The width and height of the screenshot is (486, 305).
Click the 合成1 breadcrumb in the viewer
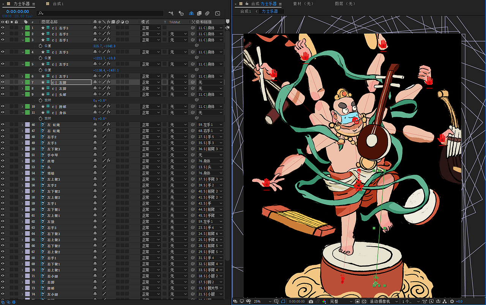(246, 11)
